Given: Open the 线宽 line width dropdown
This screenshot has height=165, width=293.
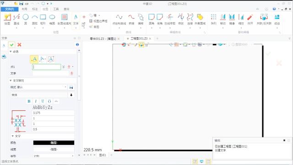Looking at the screenshot, I should coord(54,149).
